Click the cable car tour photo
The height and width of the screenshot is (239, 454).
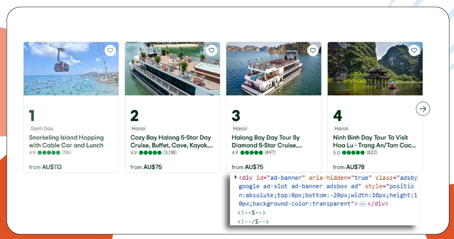pyautogui.click(x=71, y=69)
